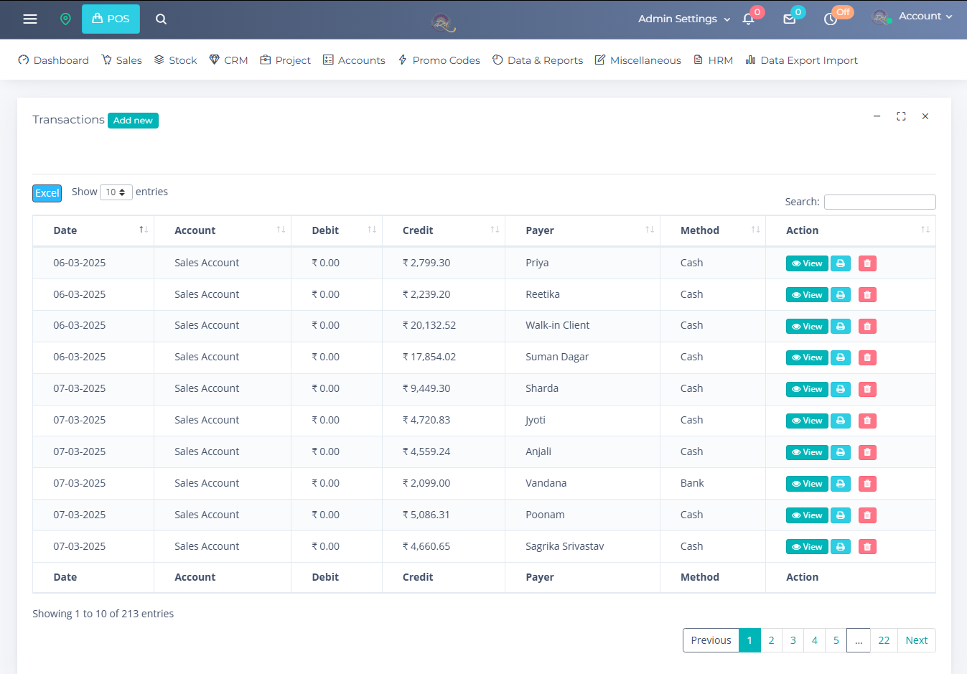
Task: Print Priya's transaction
Action: 841,263
